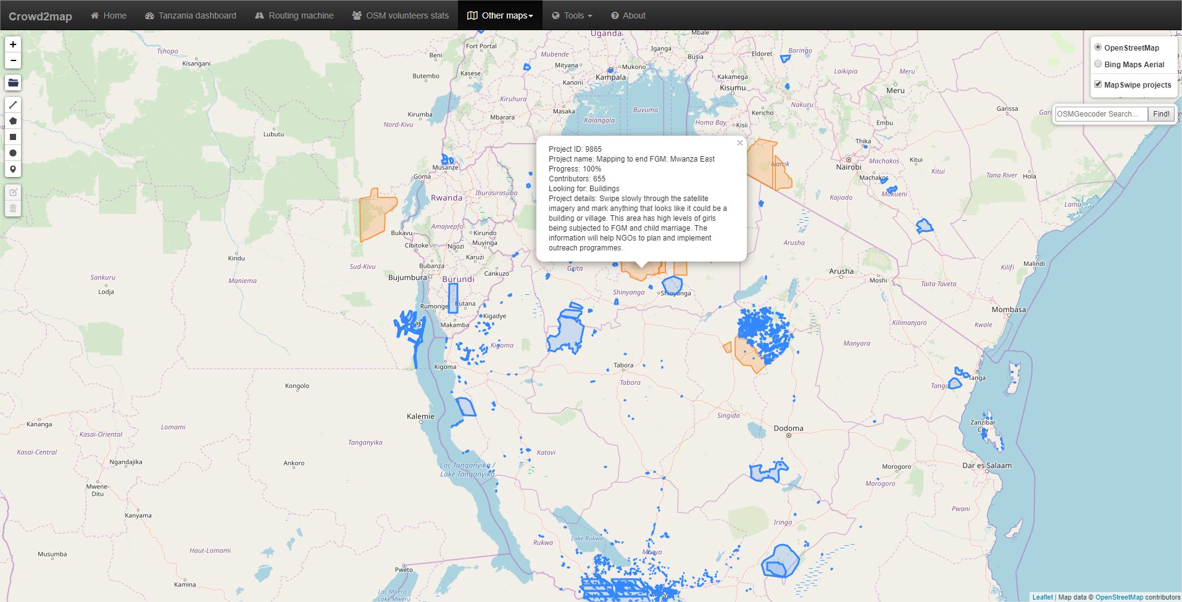Image resolution: width=1182 pixels, height=602 pixels.
Task: Zoom out of the map
Action: point(13,60)
